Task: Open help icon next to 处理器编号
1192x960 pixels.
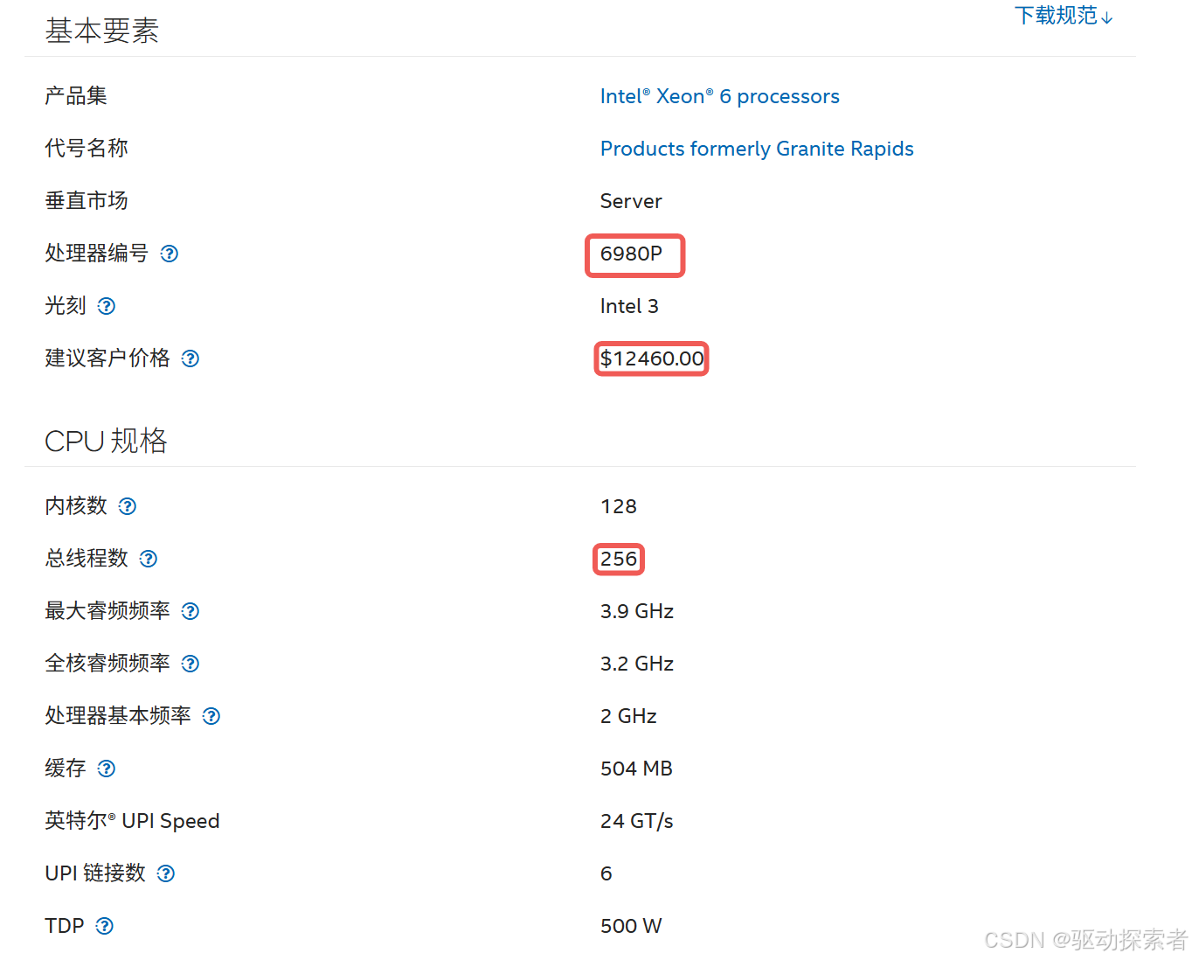Action: 170,254
